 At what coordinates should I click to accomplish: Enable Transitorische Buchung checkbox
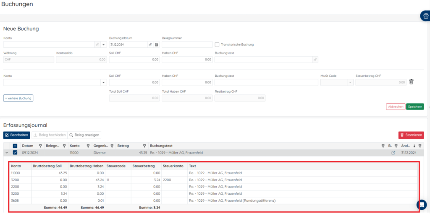click(x=217, y=44)
